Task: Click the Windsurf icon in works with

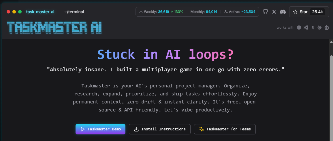Action: click(x=313, y=28)
